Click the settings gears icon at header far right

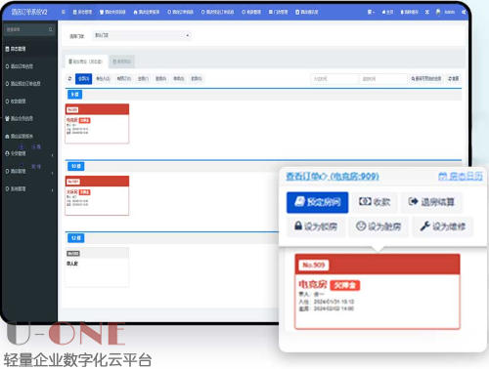point(464,12)
